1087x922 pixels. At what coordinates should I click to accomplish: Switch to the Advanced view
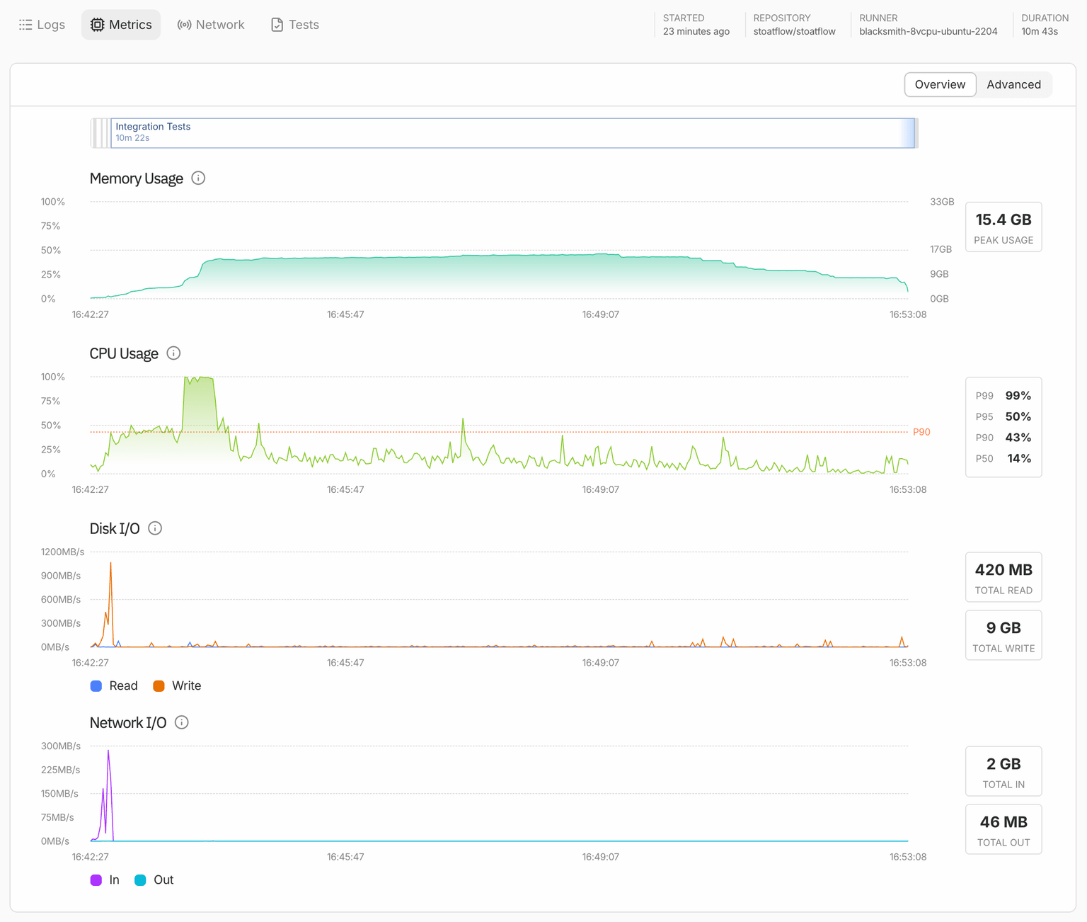(x=1013, y=84)
